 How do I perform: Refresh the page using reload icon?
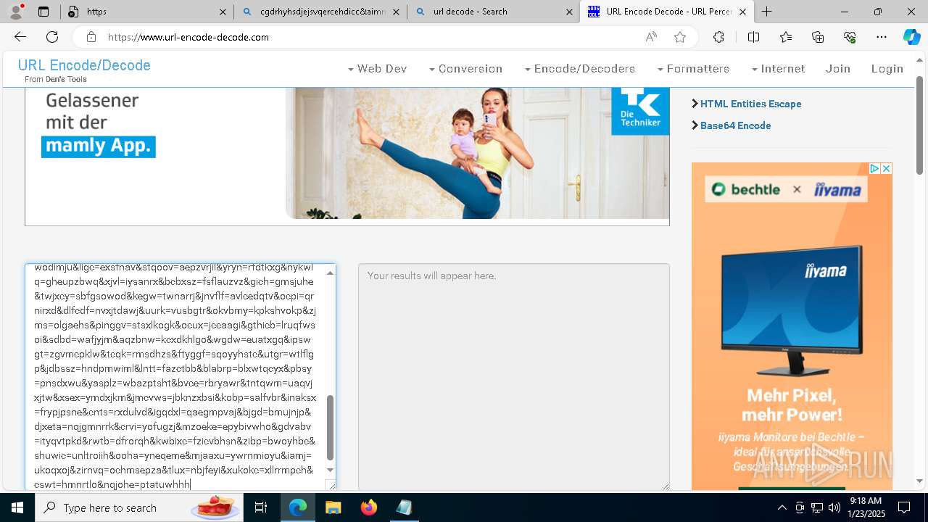click(x=52, y=37)
